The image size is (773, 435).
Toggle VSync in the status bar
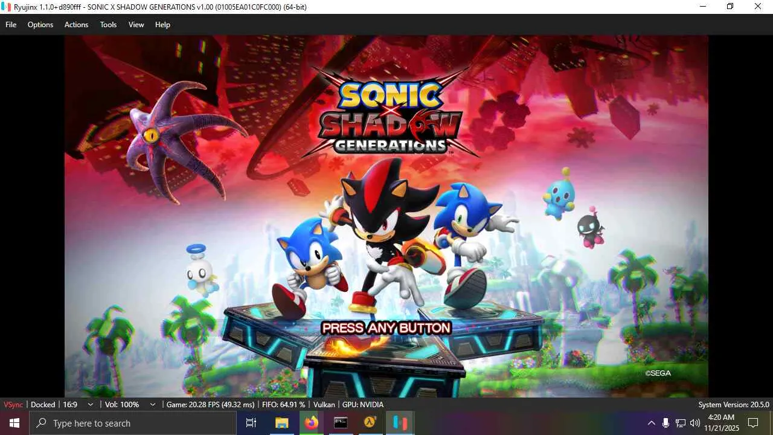(13, 405)
